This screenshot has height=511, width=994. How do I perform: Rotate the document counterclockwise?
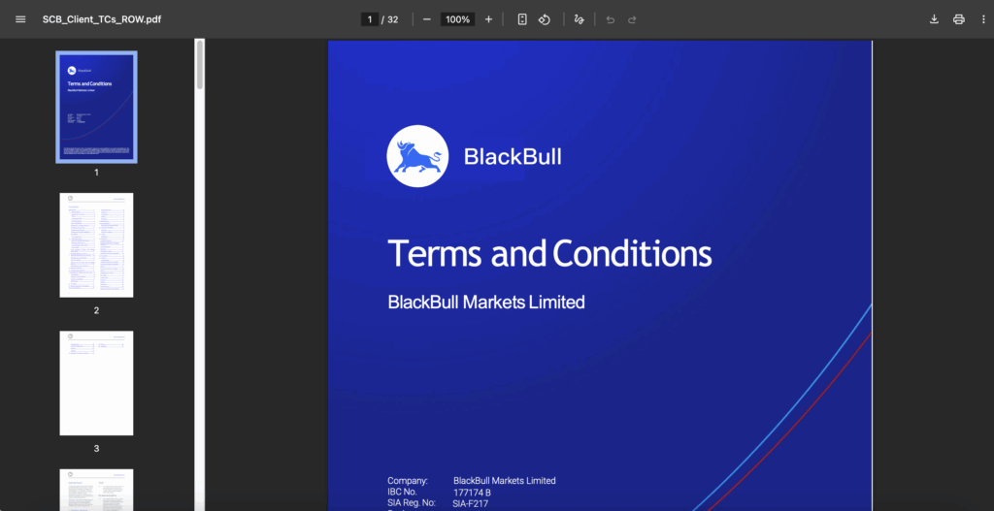click(x=545, y=19)
